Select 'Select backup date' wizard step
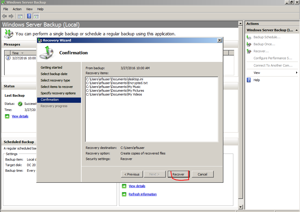This screenshot has height=212, width=300. pyautogui.click(x=54, y=74)
